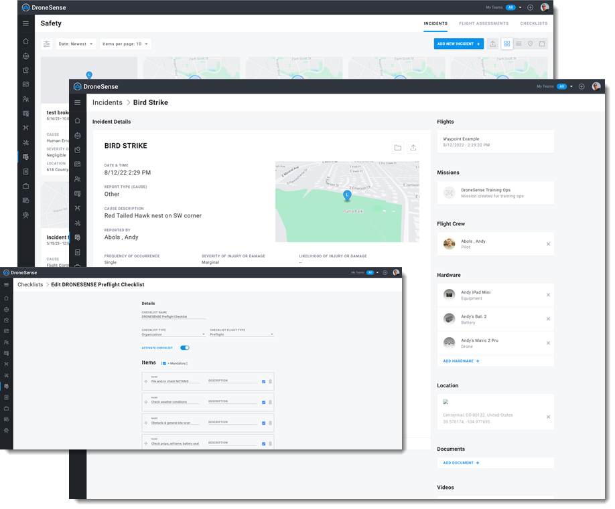Click the plus circle icon in Safety window header
Screen dimensions: 615x509
pyautogui.click(x=531, y=7)
